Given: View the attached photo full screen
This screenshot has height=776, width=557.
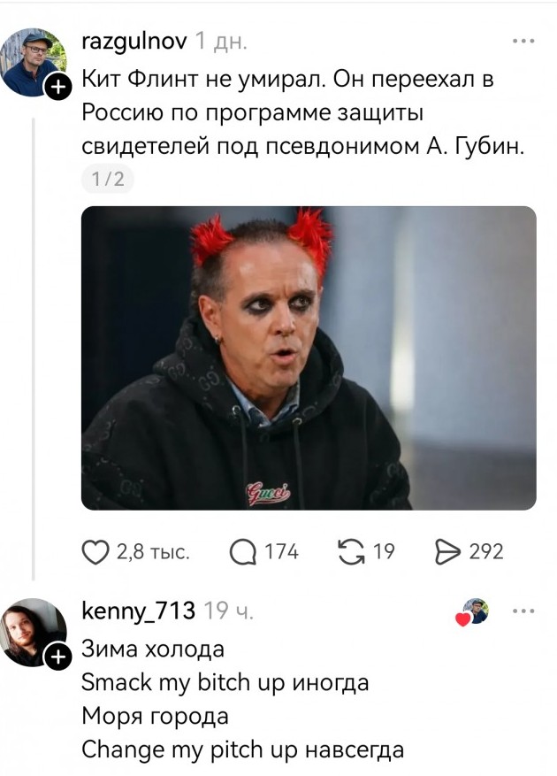Looking at the screenshot, I should pos(309,357).
